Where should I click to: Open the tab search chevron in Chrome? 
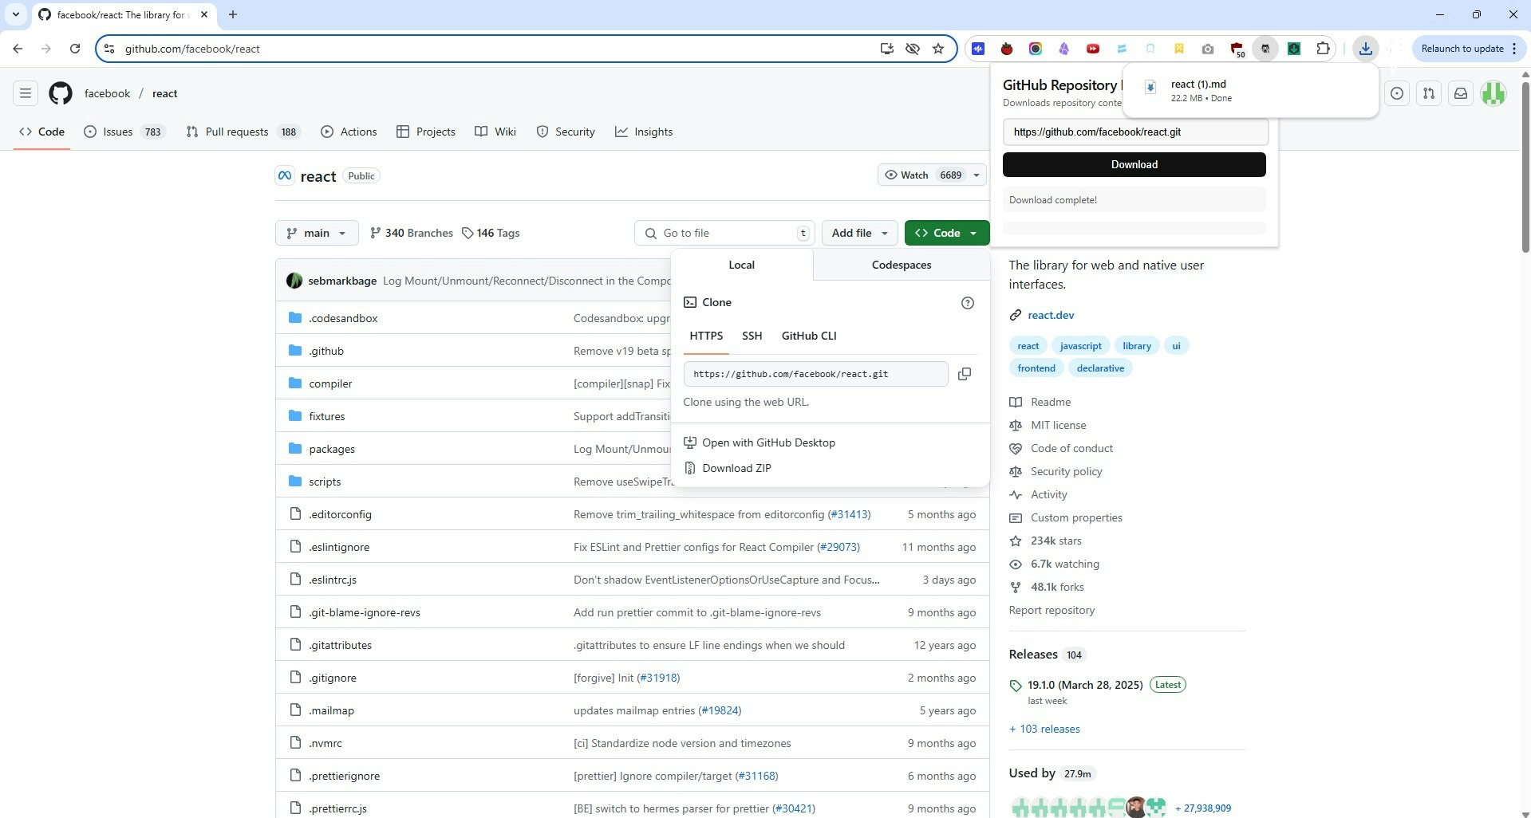[x=15, y=14]
